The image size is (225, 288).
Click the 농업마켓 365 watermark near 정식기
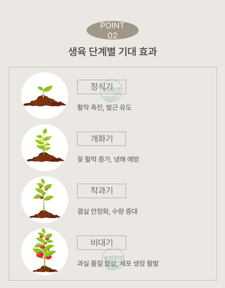click(111, 91)
